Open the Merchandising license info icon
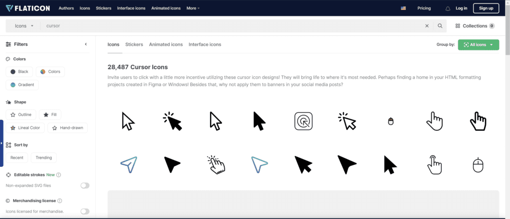Image resolution: width=510 pixels, height=219 pixels. point(60,201)
